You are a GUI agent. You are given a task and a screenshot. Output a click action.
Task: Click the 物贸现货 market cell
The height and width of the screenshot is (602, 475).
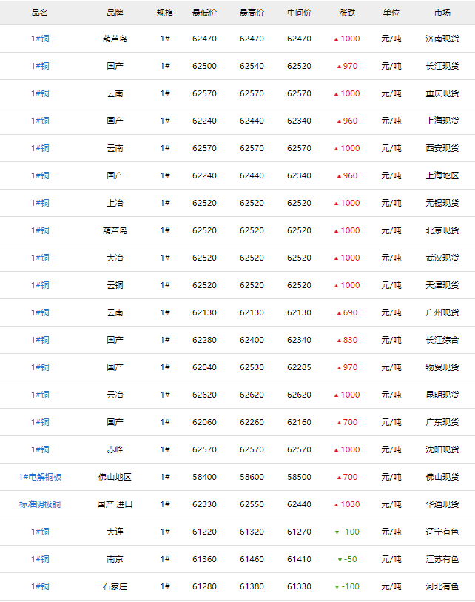442,367
